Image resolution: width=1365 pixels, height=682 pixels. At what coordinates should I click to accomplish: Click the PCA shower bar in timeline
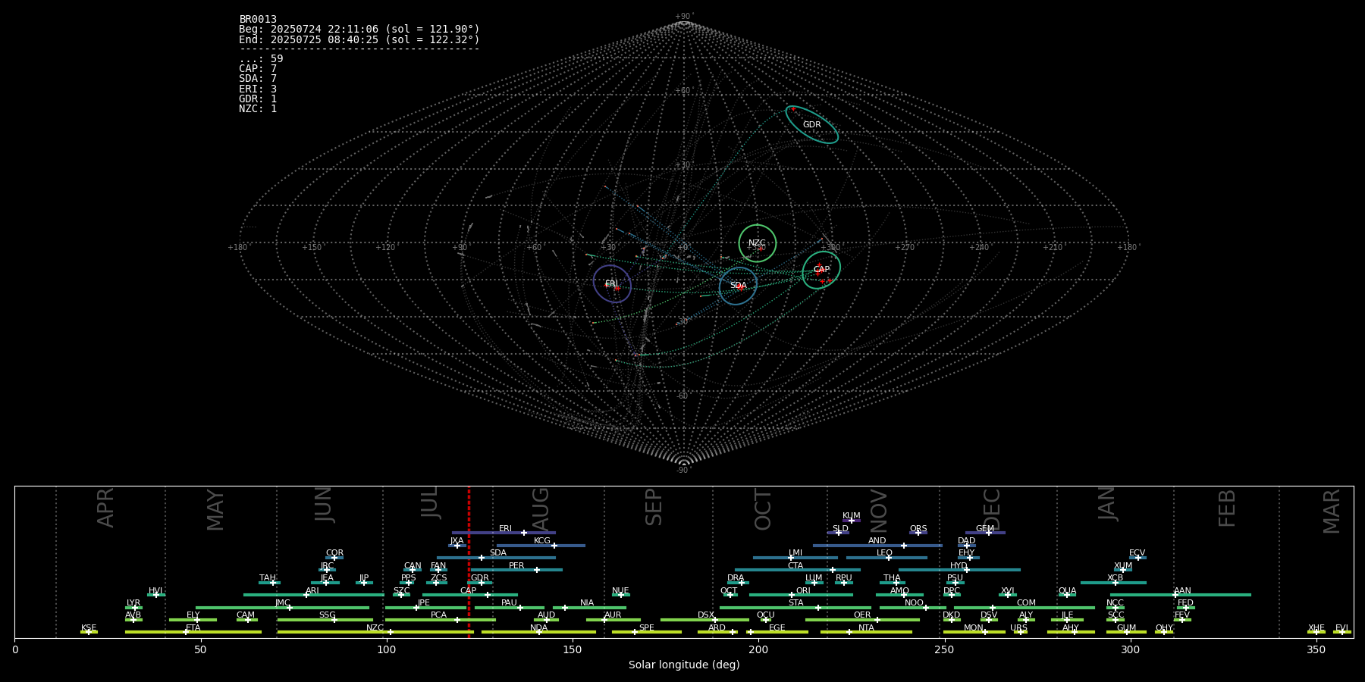click(x=440, y=620)
